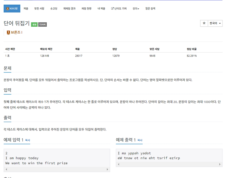The image size is (232, 178).
Task: Copy 예제 출력 1 using the 복사 link
Action: tap(139, 140)
